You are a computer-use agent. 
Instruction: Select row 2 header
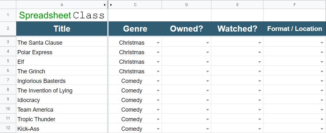point(8,28)
